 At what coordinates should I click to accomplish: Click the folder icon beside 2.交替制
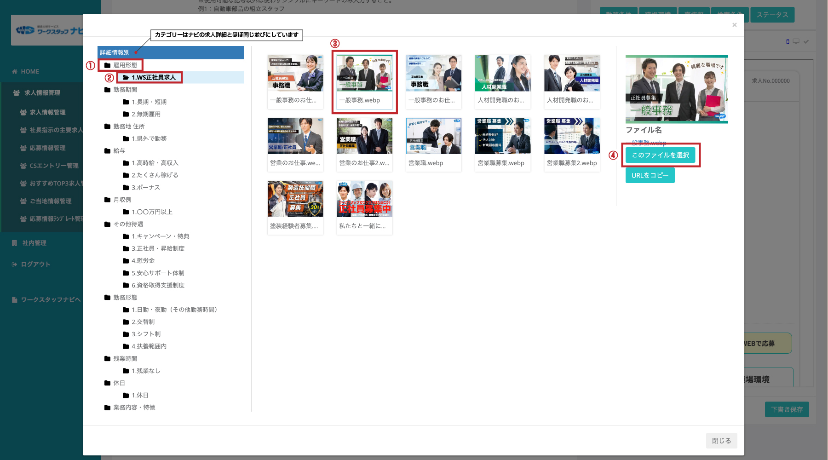126,322
